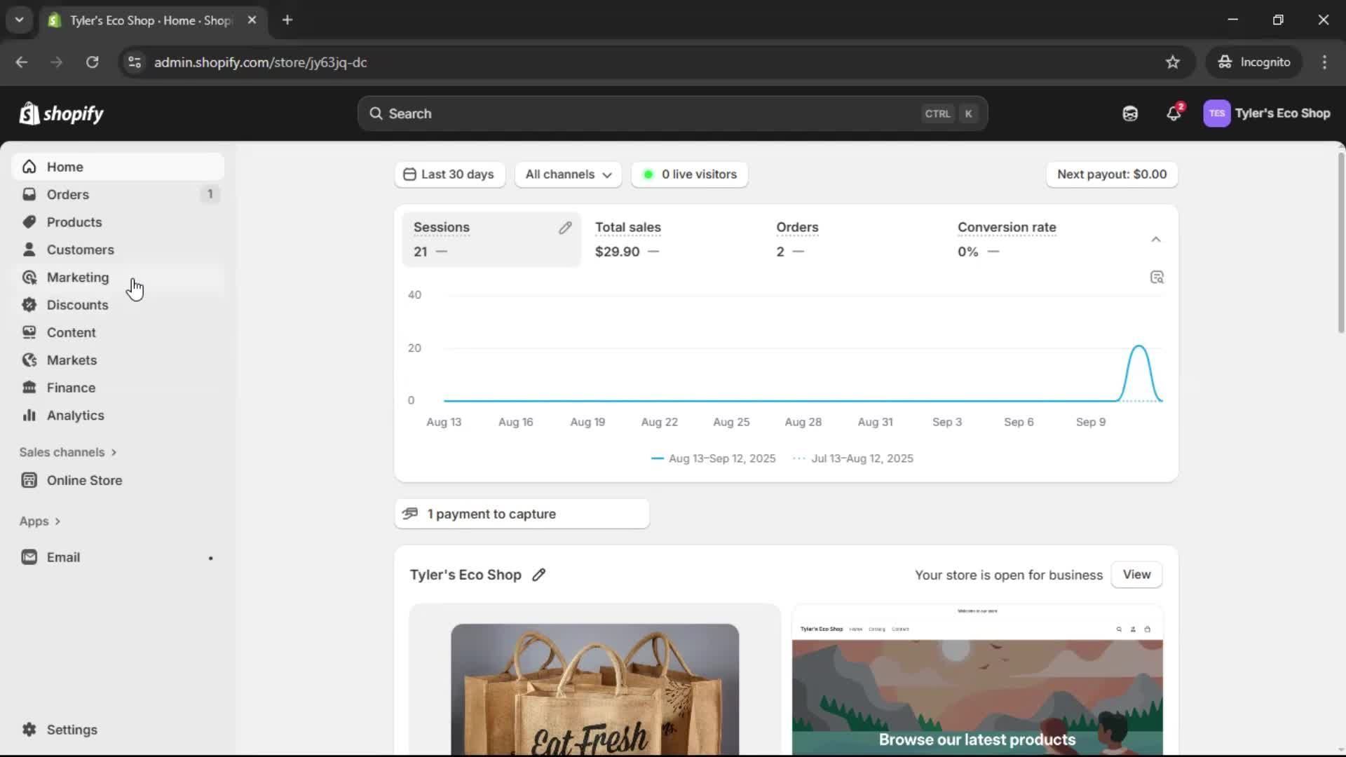
Task: Click the Sidekick assistant icon in top bar
Action: [1129, 114]
